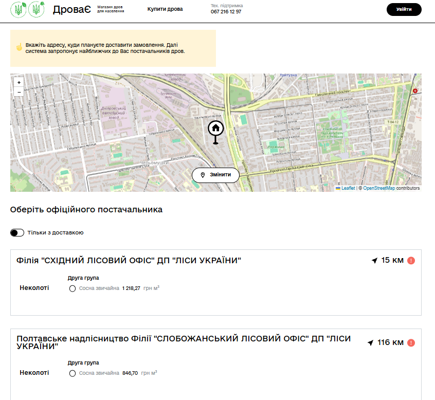Open supplier 'СХІДНИЙ ЛІСОВИЙ ОФІС' card title
435x400 pixels.
click(129, 261)
